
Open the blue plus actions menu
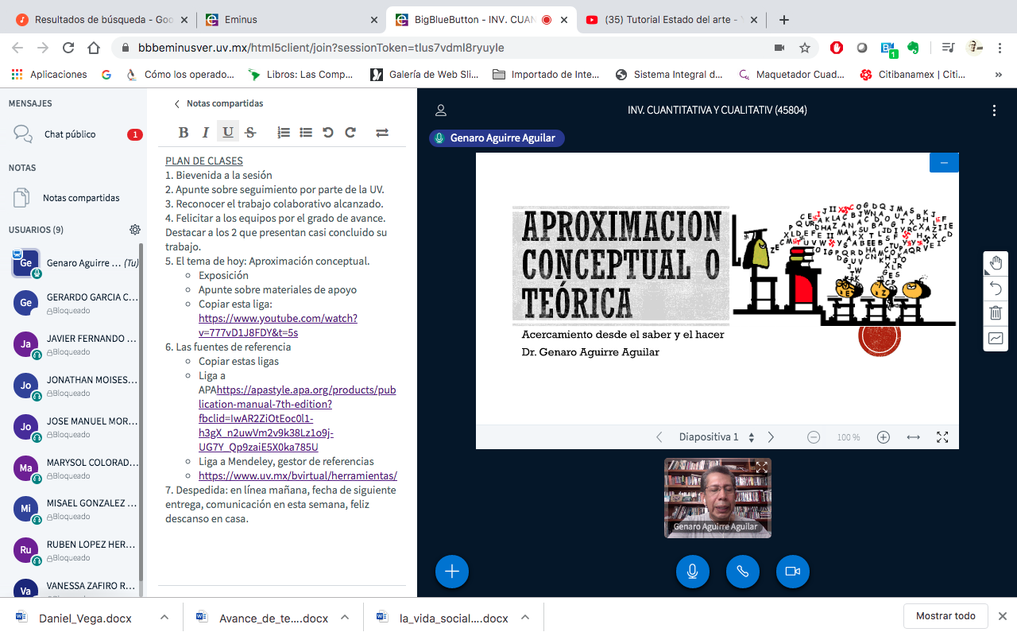(452, 571)
